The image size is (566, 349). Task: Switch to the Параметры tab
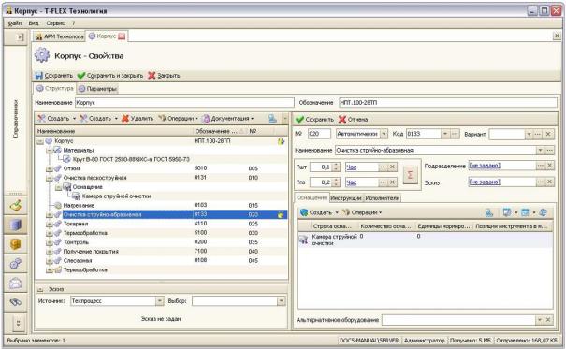click(x=98, y=89)
